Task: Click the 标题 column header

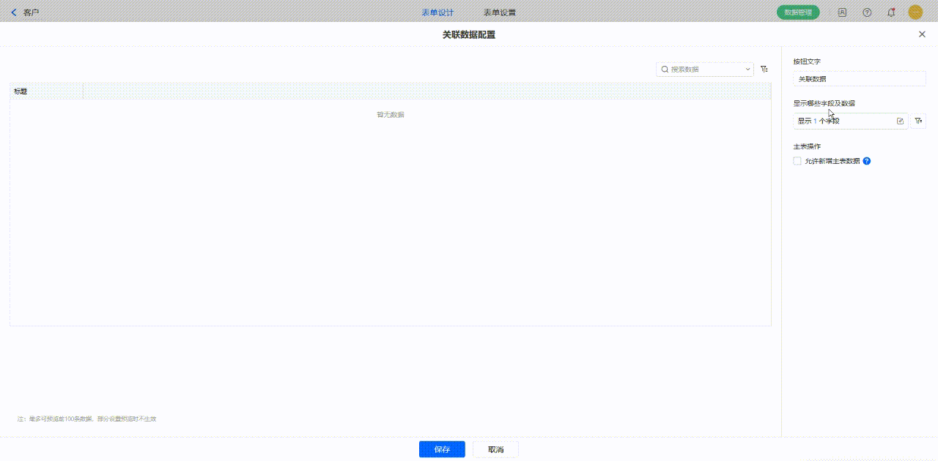Action: pyautogui.click(x=47, y=91)
